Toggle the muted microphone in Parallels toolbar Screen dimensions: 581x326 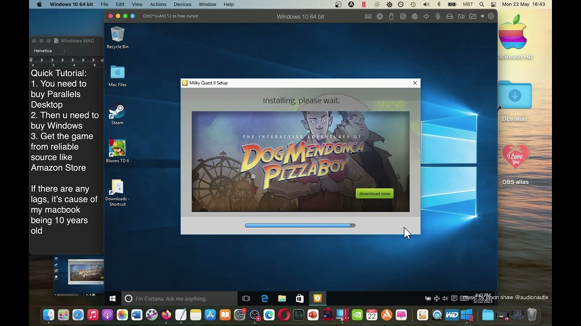coord(438,16)
